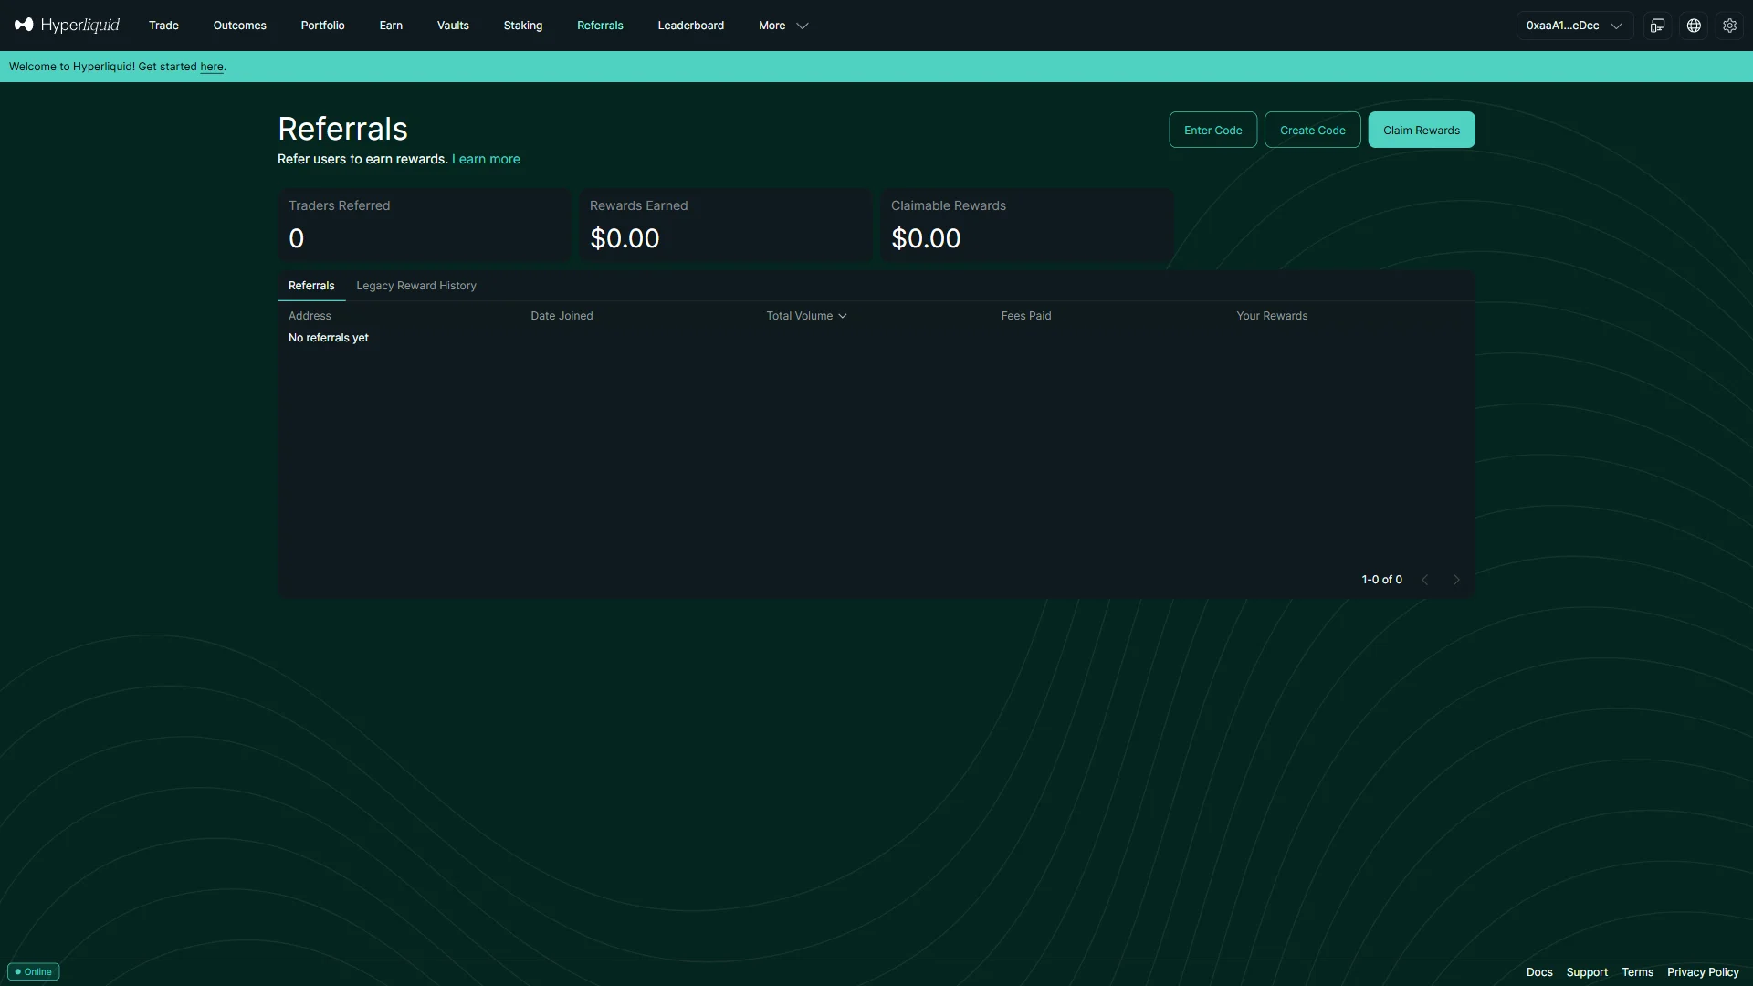
Task: Click the Claim Rewards button
Action: (x=1422, y=130)
